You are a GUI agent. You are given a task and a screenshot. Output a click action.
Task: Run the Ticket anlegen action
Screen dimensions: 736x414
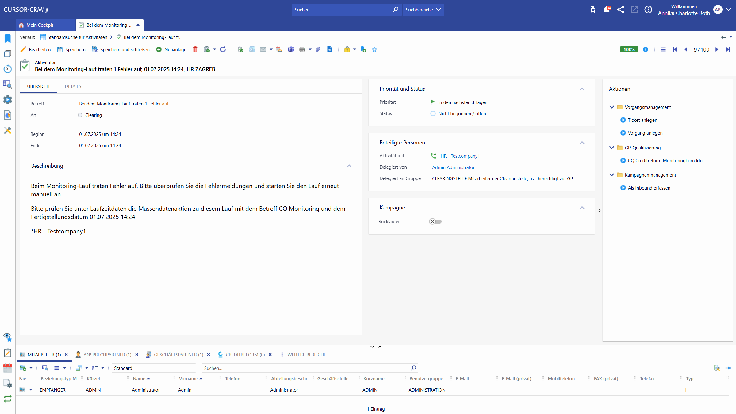click(642, 120)
